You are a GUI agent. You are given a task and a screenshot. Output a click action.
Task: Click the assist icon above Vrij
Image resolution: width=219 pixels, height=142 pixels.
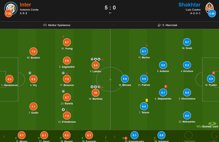(x=30, y=73)
